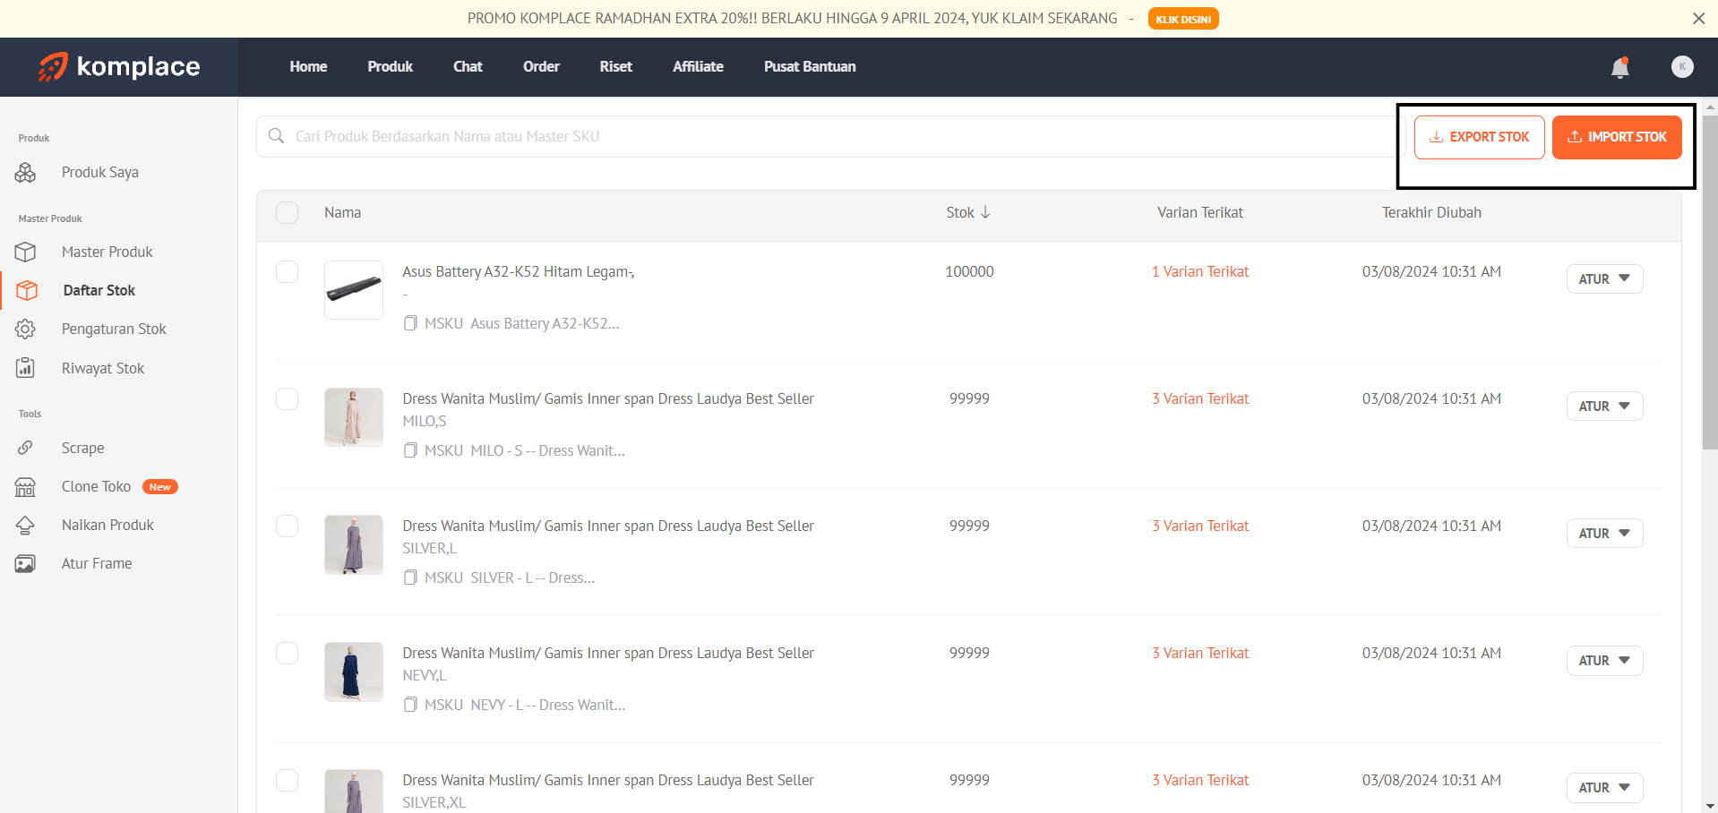Screen dimensions: 1718x813
Task: Click the KLIK DISINI promo button
Action: pyautogui.click(x=1183, y=19)
